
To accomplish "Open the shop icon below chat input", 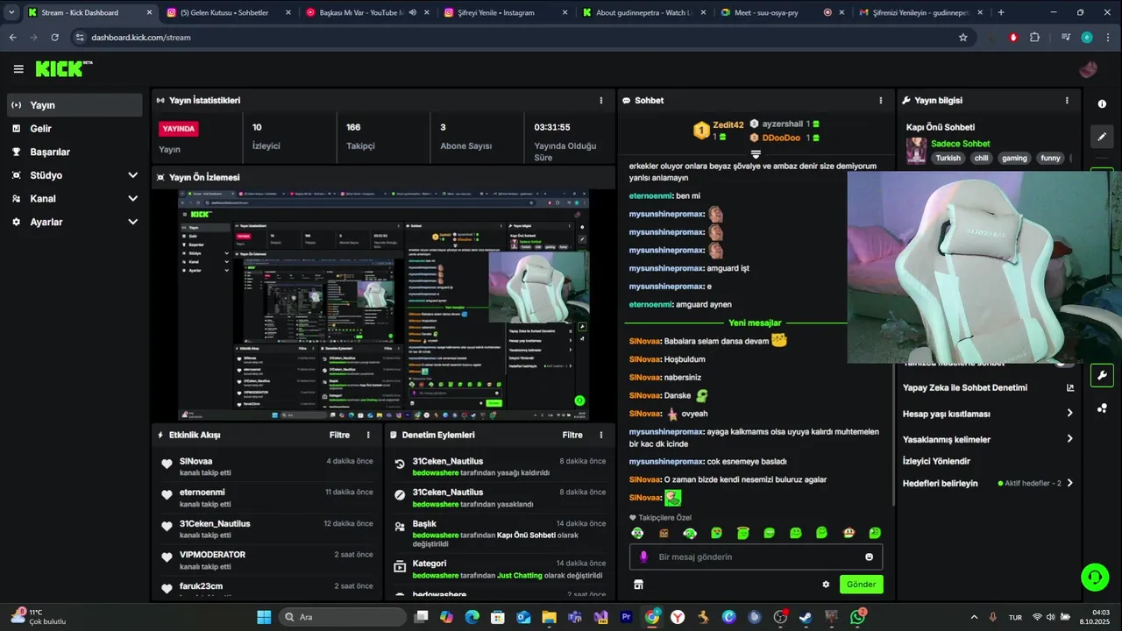I will 638,585.
